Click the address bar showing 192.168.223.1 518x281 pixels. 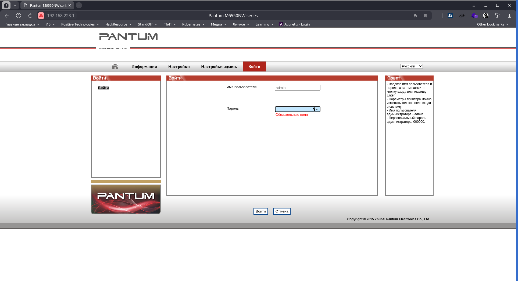(x=61, y=16)
